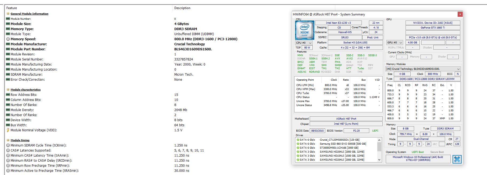Click the Dual-Channel memory mode field

421,139
